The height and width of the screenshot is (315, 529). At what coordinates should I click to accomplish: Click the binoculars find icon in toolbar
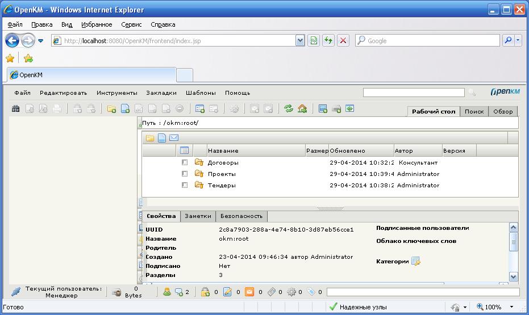coord(16,109)
